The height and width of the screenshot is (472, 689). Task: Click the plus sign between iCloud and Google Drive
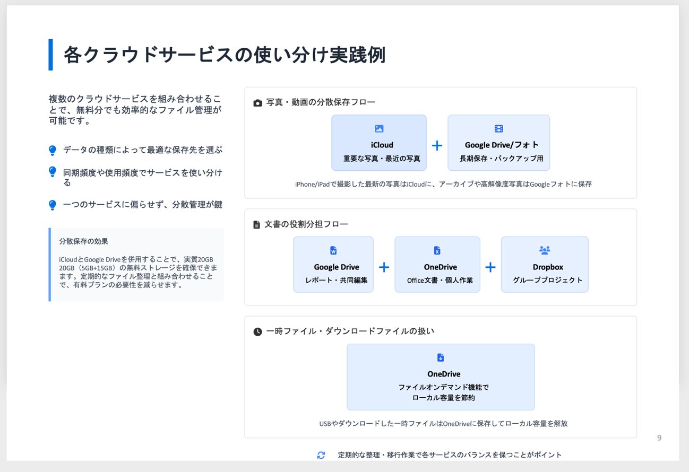click(437, 146)
